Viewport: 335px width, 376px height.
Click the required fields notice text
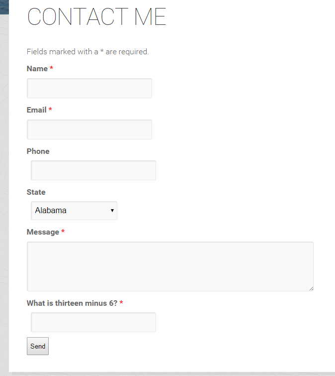[87, 52]
